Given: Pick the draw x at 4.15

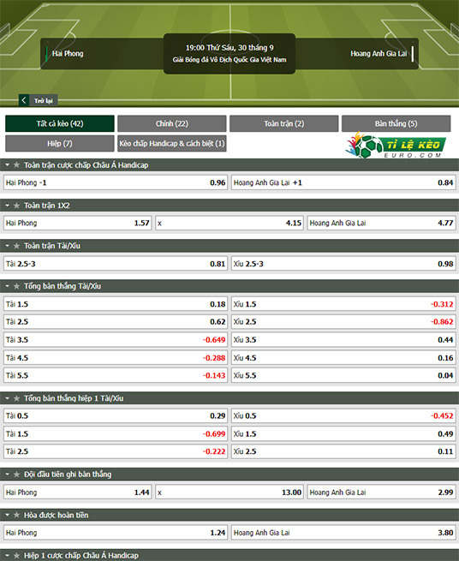Looking at the screenshot, I should (229, 224).
